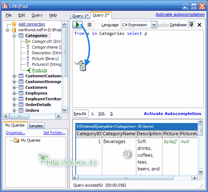Click the CustomerCustomerDemo table icon
This screenshot has height=192, width=208.
click(x=21, y=76)
